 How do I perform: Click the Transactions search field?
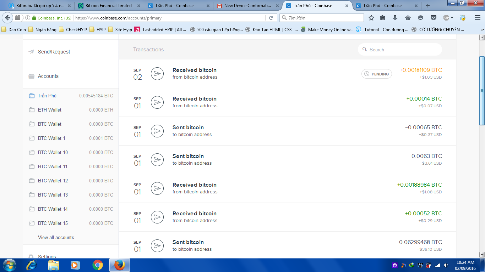point(400,50)
